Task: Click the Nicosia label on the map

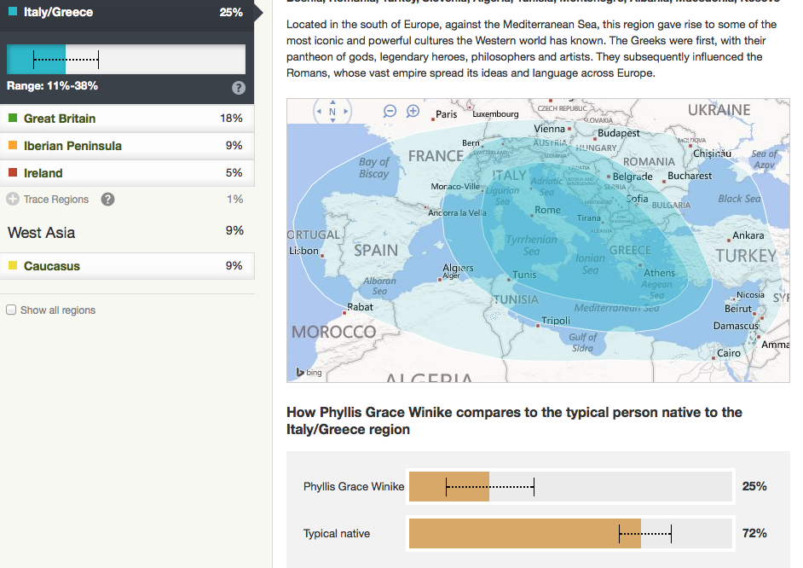Action: click(x=750, y=295)
